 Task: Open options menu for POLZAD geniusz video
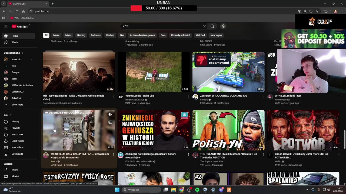pos(188,154)
